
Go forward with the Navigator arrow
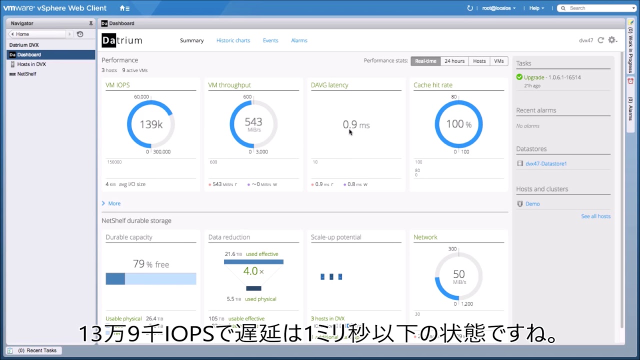[70, 34]
